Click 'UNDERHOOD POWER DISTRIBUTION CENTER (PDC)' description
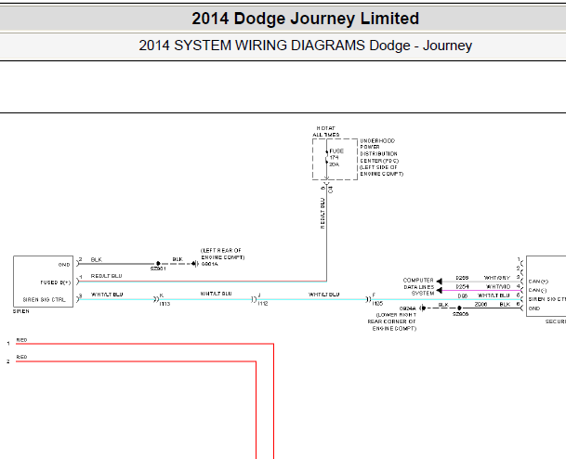566x459 pixels. 379,151
